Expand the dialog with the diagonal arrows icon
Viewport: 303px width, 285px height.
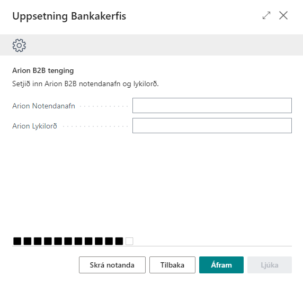pyautogui.click(x=266, y=15)
